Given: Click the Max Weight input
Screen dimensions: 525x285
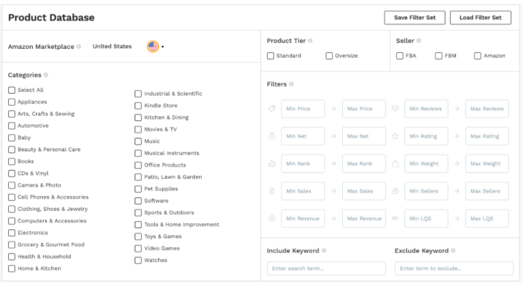Looking at the screenshot, I should click(487, 163).
